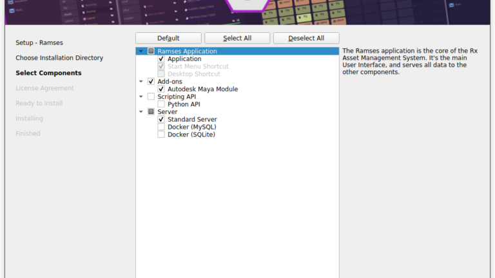Uncheck the Application component checkbox
The width and height of the screenshot is (495, 278).
pyautogui.click(x=161, y=59)
